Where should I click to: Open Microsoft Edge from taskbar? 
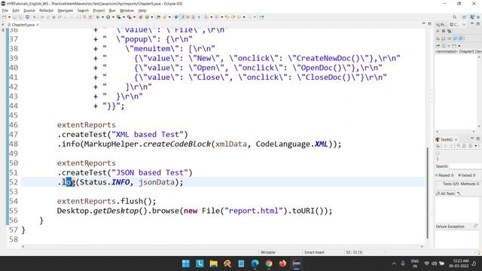(x=255, y=263)
